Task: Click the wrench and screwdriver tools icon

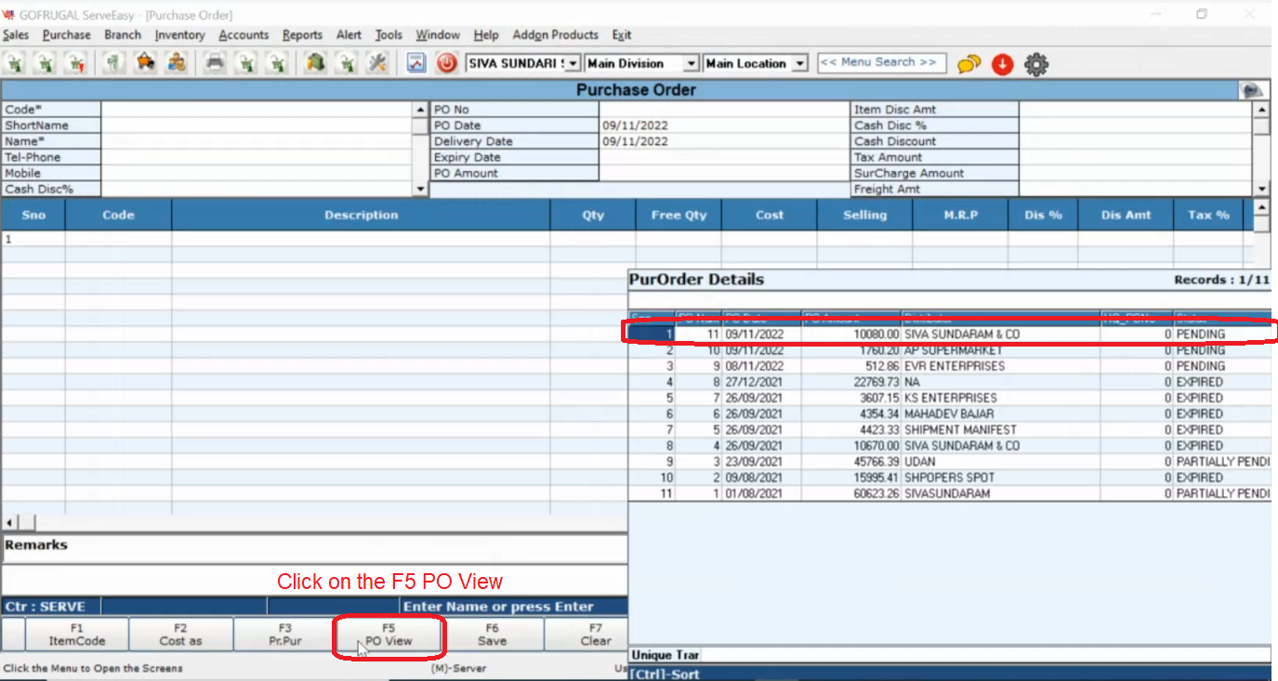Action: pos(376,63)
